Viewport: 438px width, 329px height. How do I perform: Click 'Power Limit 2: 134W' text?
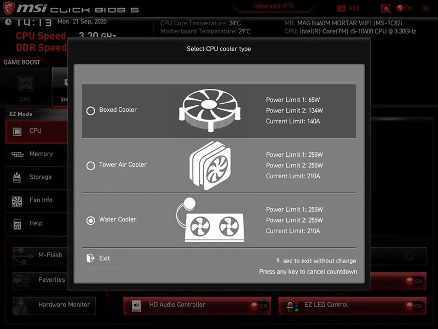(294, 111)
